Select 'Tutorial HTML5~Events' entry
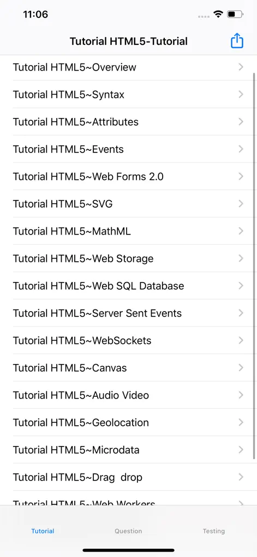 [128, 149]
